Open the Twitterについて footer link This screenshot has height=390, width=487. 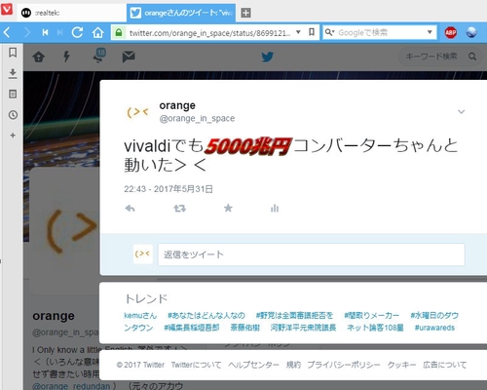pyautogui.click(x=196, y=365)
